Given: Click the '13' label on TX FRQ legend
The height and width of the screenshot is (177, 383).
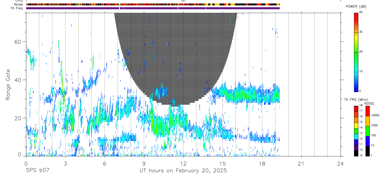Looking at the screenshot, I should 361,133.
